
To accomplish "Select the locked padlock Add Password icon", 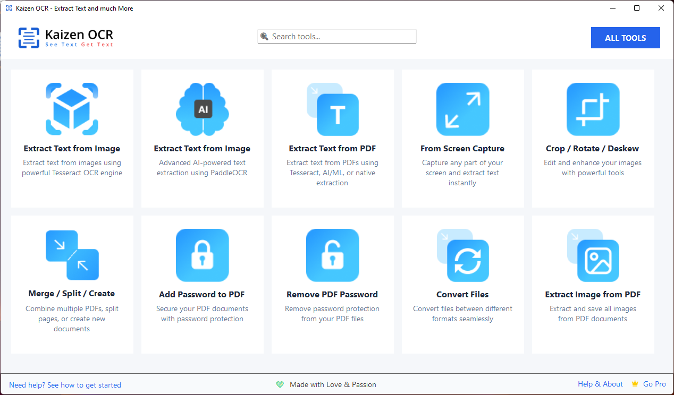I will click(x=202, y=255).
